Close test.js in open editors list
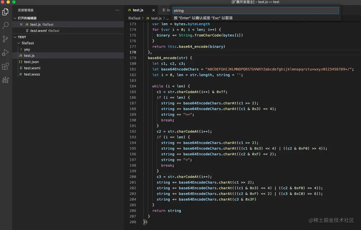The height and width of the screenshot is (230, 361). click(21, 25)
